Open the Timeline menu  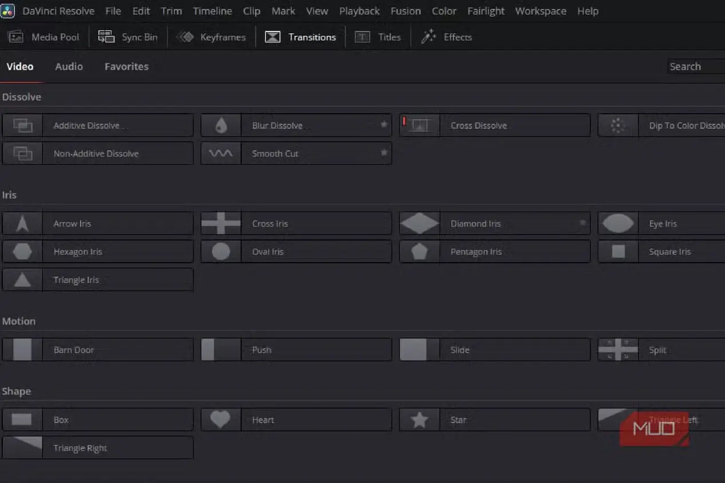pos(212,11)
